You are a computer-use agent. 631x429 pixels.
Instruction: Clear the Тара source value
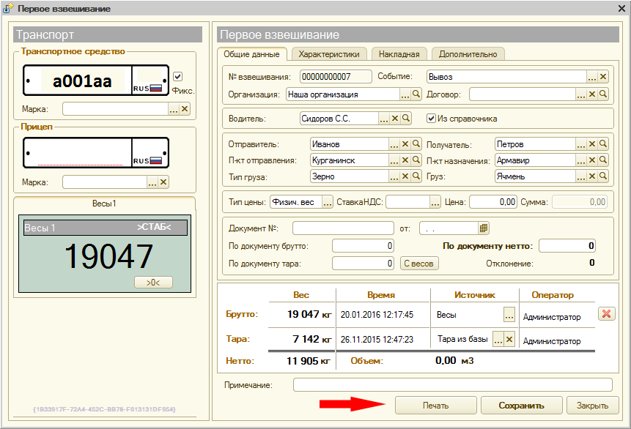509,339
